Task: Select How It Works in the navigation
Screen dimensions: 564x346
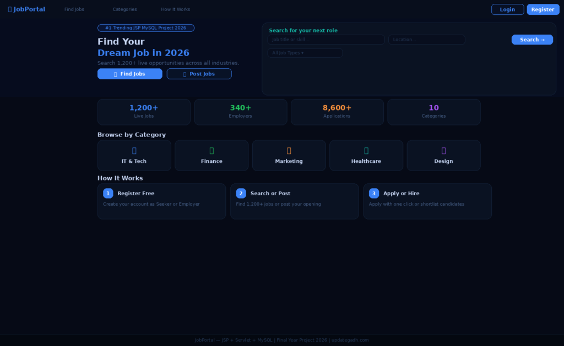Action: click(x=175, y=9)
